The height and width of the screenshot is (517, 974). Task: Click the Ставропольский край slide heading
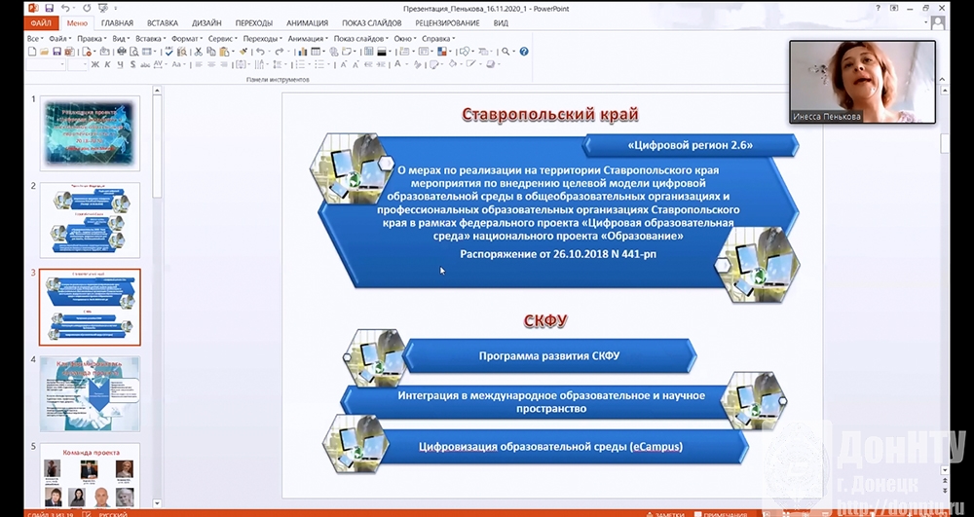549,114
